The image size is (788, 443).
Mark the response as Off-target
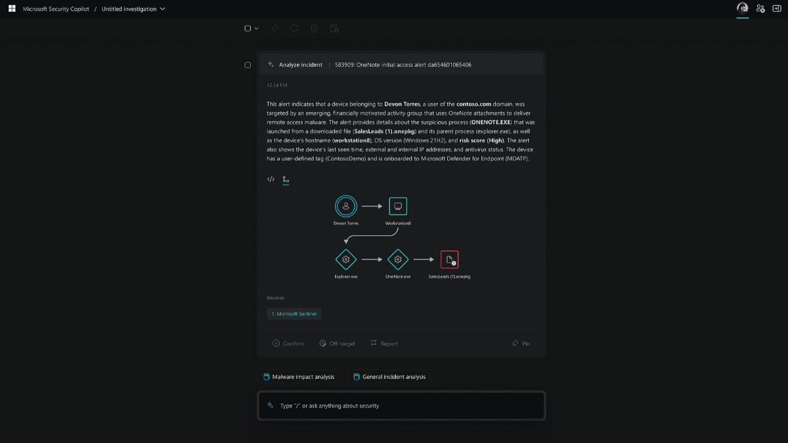point(337,343)
